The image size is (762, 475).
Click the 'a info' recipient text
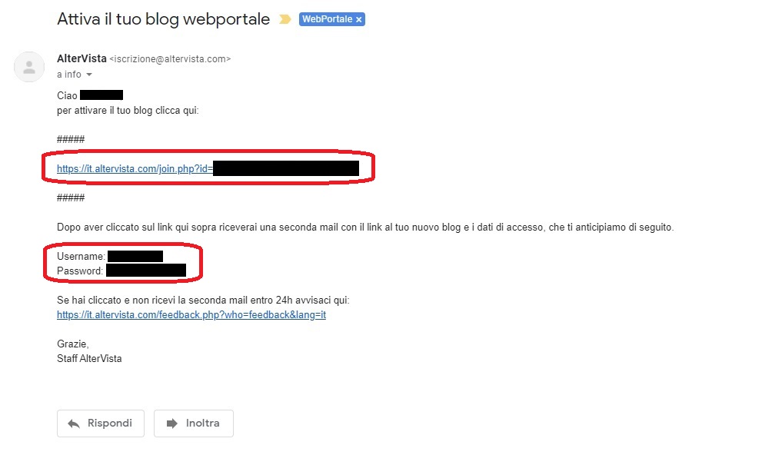point(69,75)
